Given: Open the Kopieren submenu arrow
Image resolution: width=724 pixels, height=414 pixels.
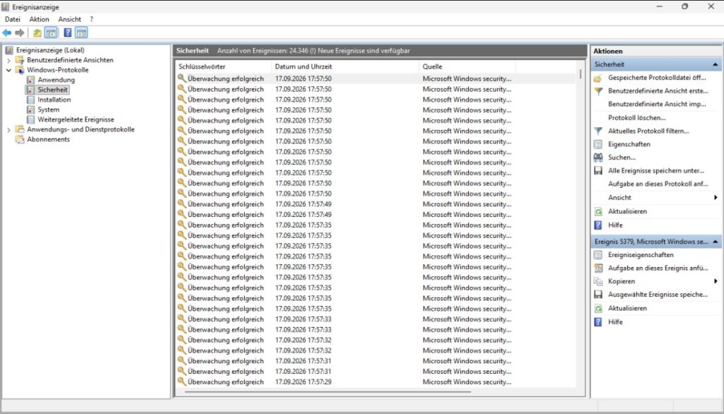Looking at the screenshot, I should pyautogui.click(x=716, y=281).
